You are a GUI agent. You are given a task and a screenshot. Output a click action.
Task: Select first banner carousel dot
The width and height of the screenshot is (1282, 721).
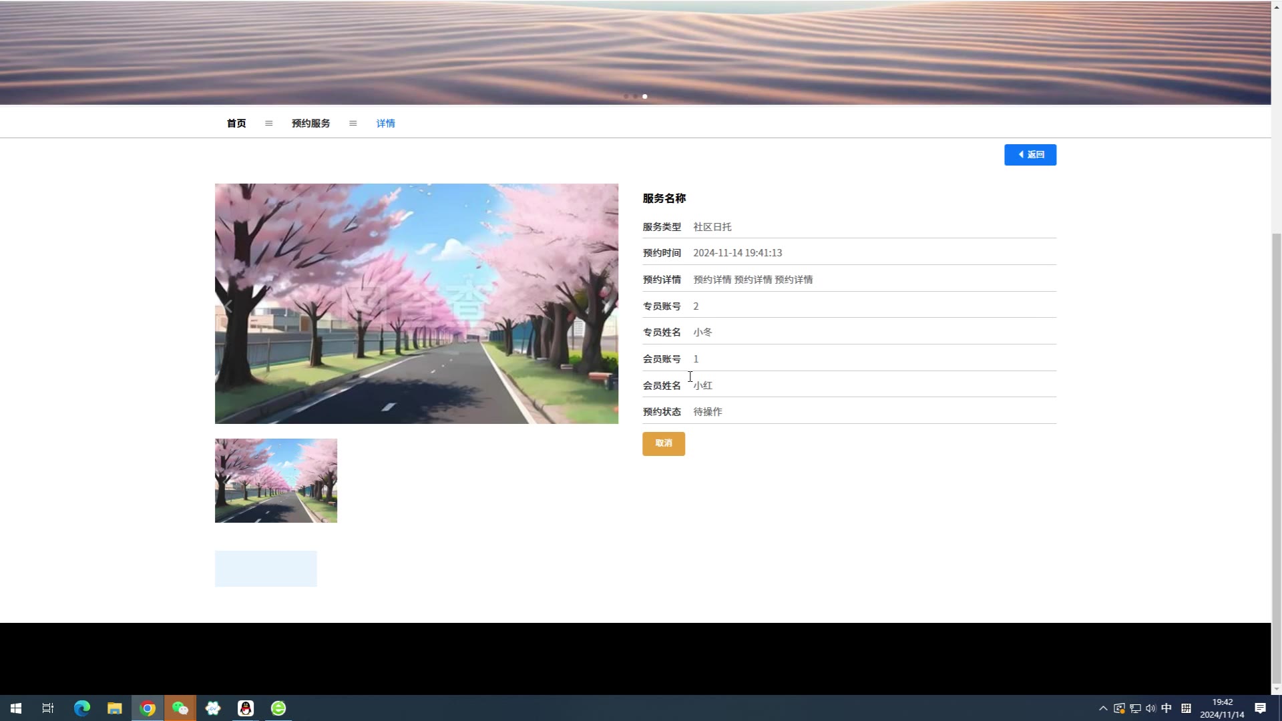pyautogui.click(x=626, y=97)
